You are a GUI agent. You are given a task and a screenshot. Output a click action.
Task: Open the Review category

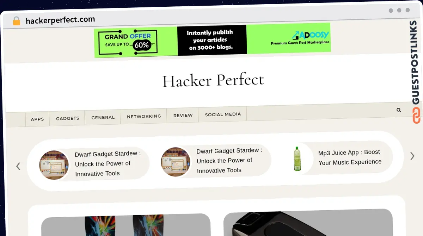pyautogui.click(x=183, y=115)
